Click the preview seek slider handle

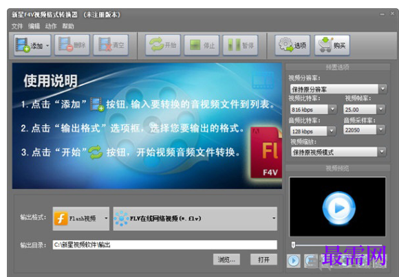coord(293,245)
